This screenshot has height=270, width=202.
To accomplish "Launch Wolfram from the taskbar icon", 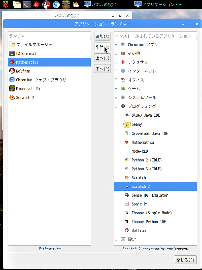I will click(46, 5).
